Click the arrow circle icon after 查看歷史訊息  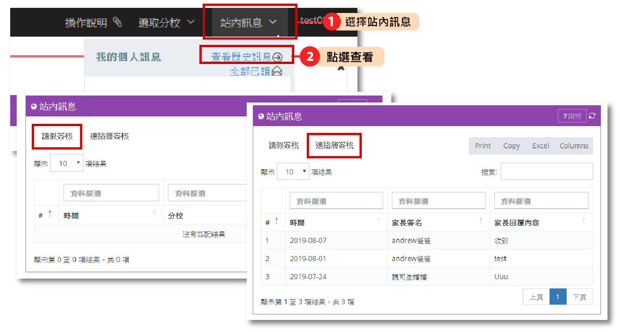point(277,57)
